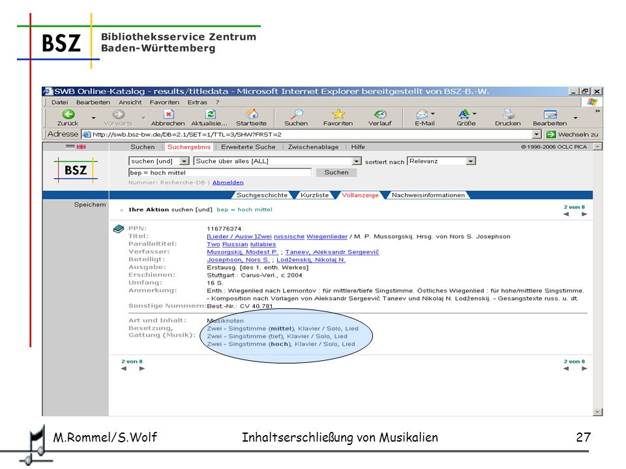Open the Lodženskij, Nikolaj N. link
Screen dimensions: 626x469
pyautogui.click(x=311, y=260)
